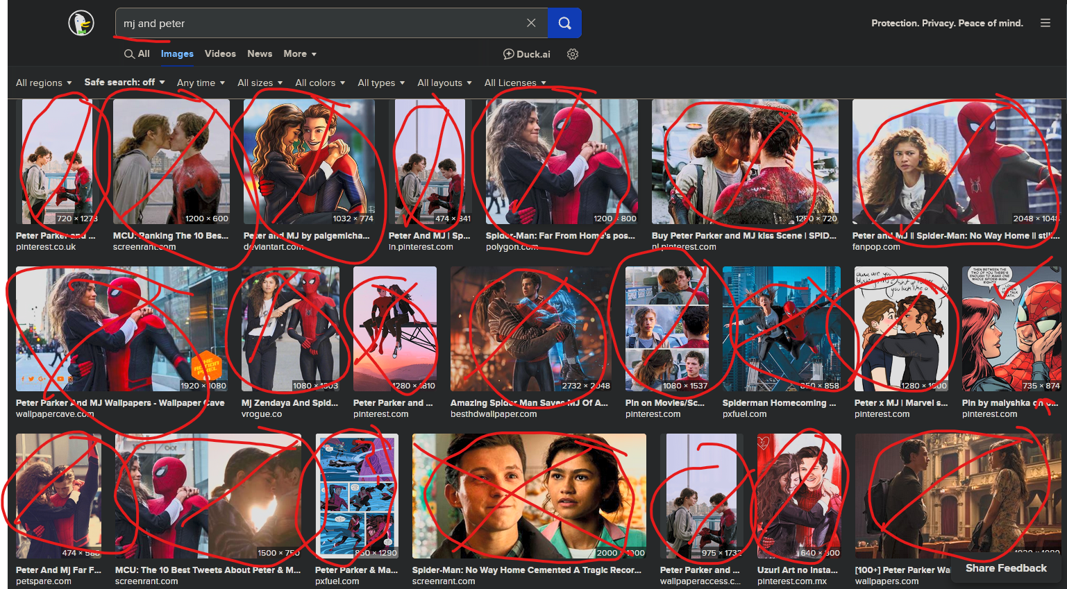Expand the More menu
The image size is (1067, 589).
click(300, 53)
